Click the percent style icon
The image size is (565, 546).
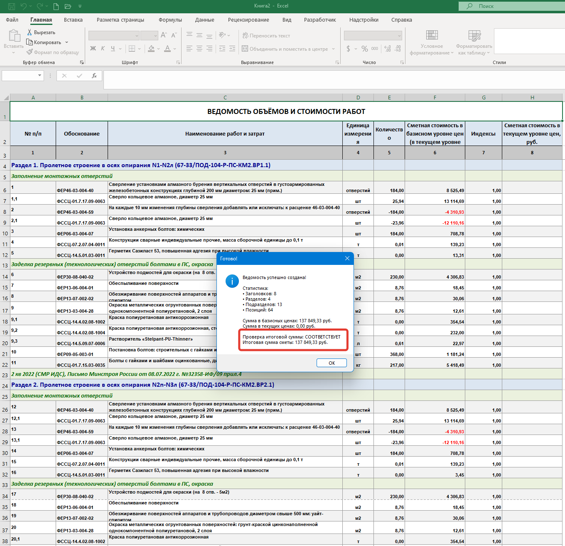(365, 49)
